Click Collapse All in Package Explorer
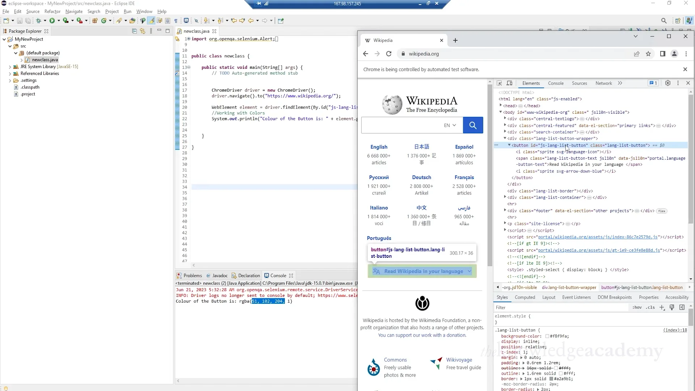Viewport: 695px width, 391px height. [x=134, y=31]
